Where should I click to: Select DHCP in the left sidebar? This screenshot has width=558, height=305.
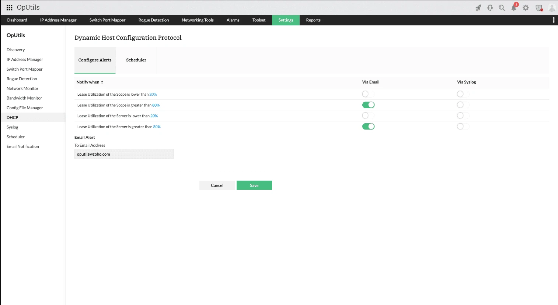tap(12, 117)
